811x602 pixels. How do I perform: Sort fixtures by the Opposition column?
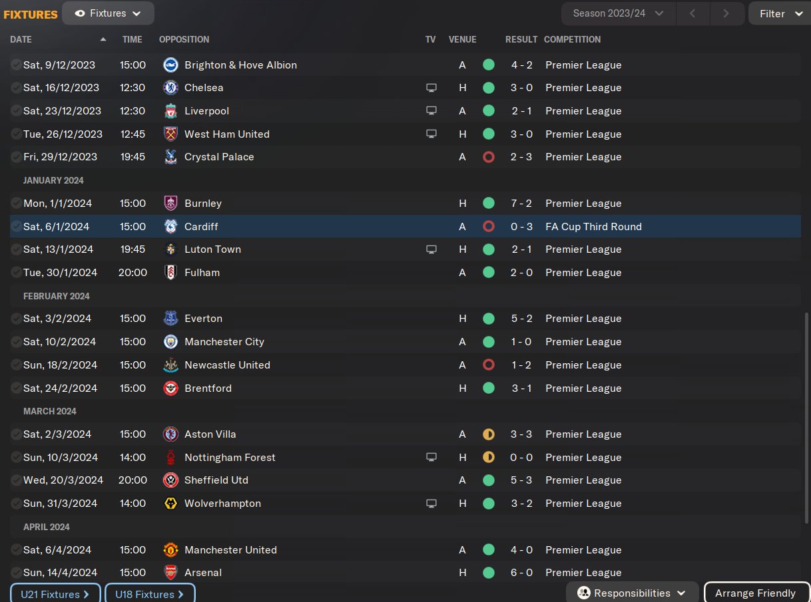pyautogui.click(x=184, y=40)
